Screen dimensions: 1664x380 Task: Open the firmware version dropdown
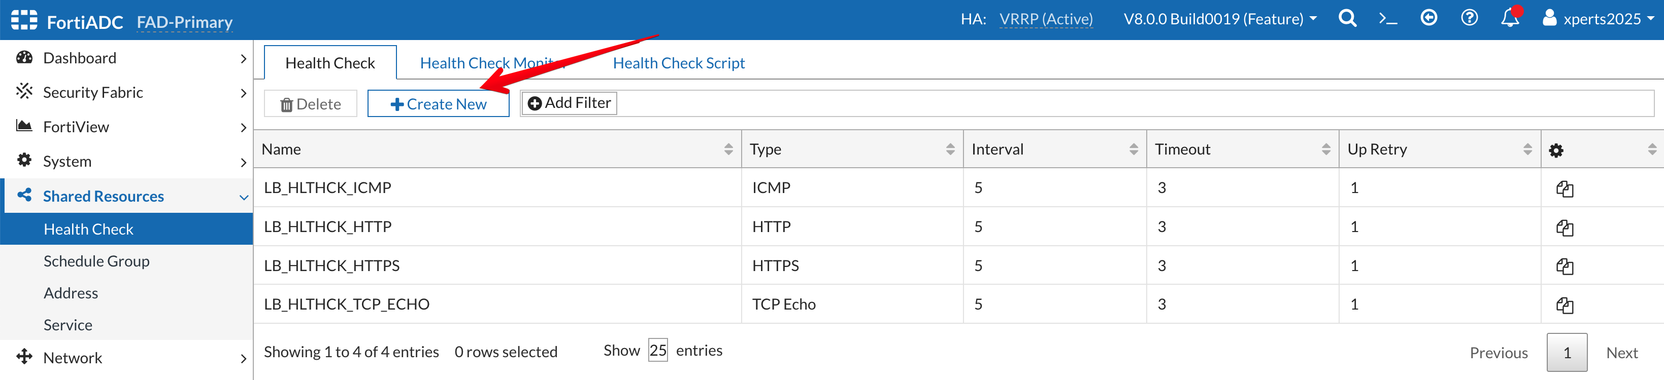[x=1220, y=19]
